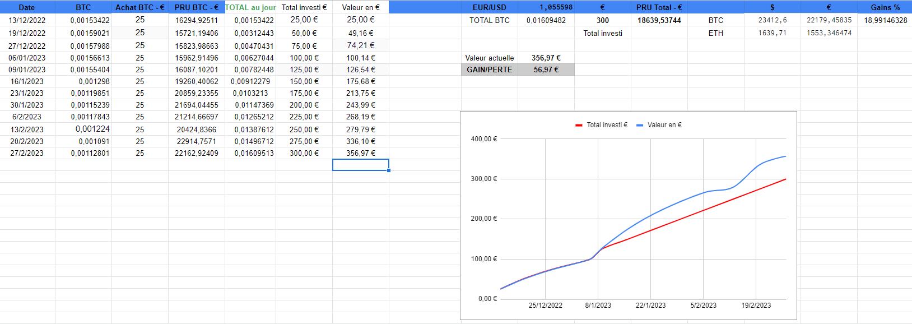This screenshot has height=324, width=912.
Task: Select the GAIN/PERTE label cell
Action: (x=490, y=70)
